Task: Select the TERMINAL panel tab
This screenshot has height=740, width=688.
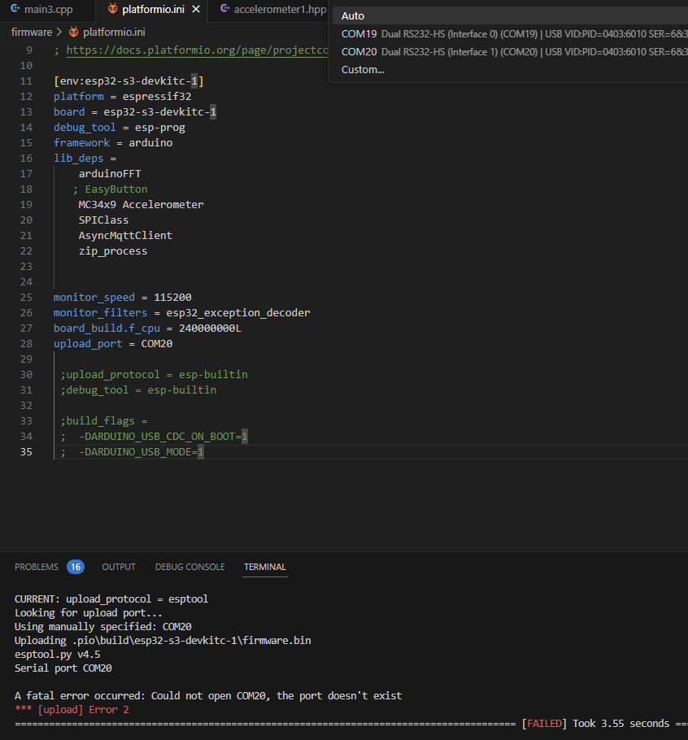Action: tap(265, 567)
